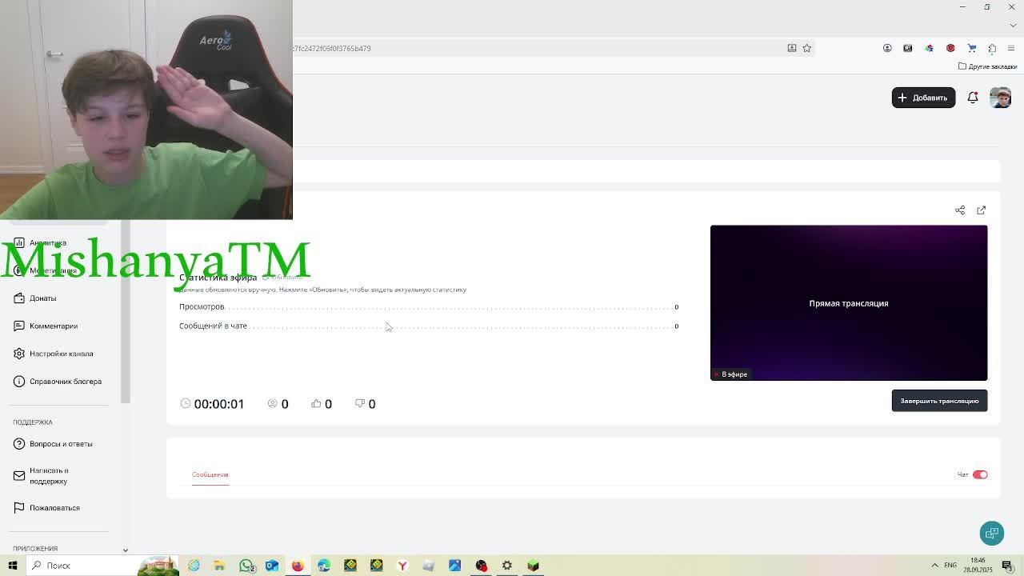The height and width of the screenshot is (576, 1024).
Task: Click the 00:00:01 stream timer
Action: pyautogui.click(x=212, y=404)
